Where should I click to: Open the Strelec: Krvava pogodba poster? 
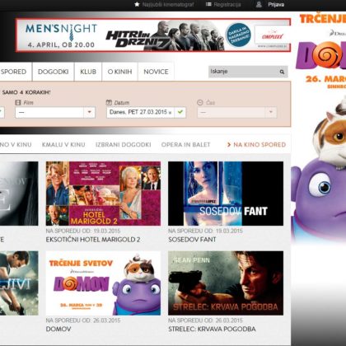coord(226,283)
